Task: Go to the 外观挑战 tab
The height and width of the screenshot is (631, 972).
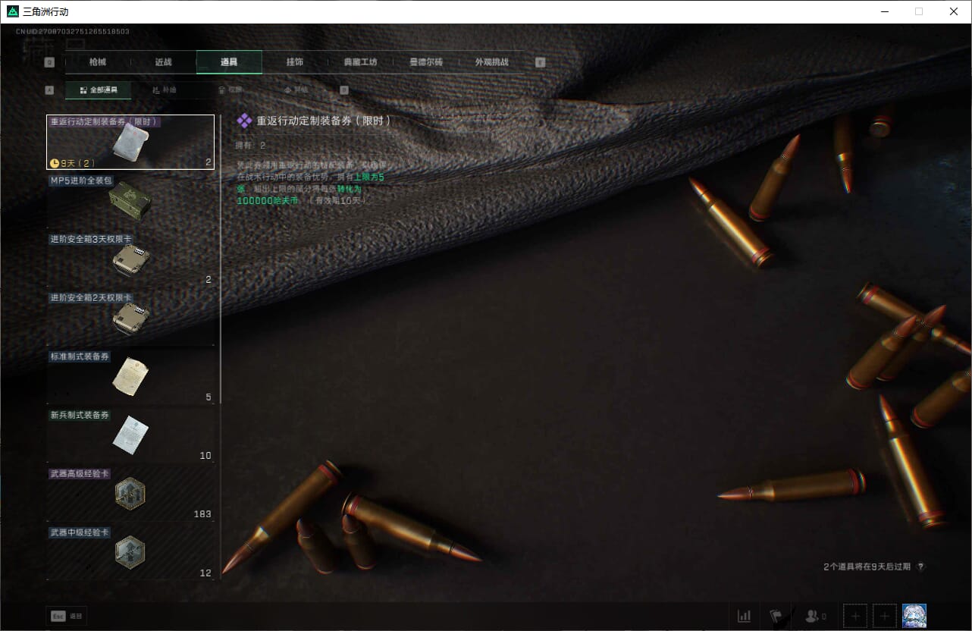Action: click(491, 62)
